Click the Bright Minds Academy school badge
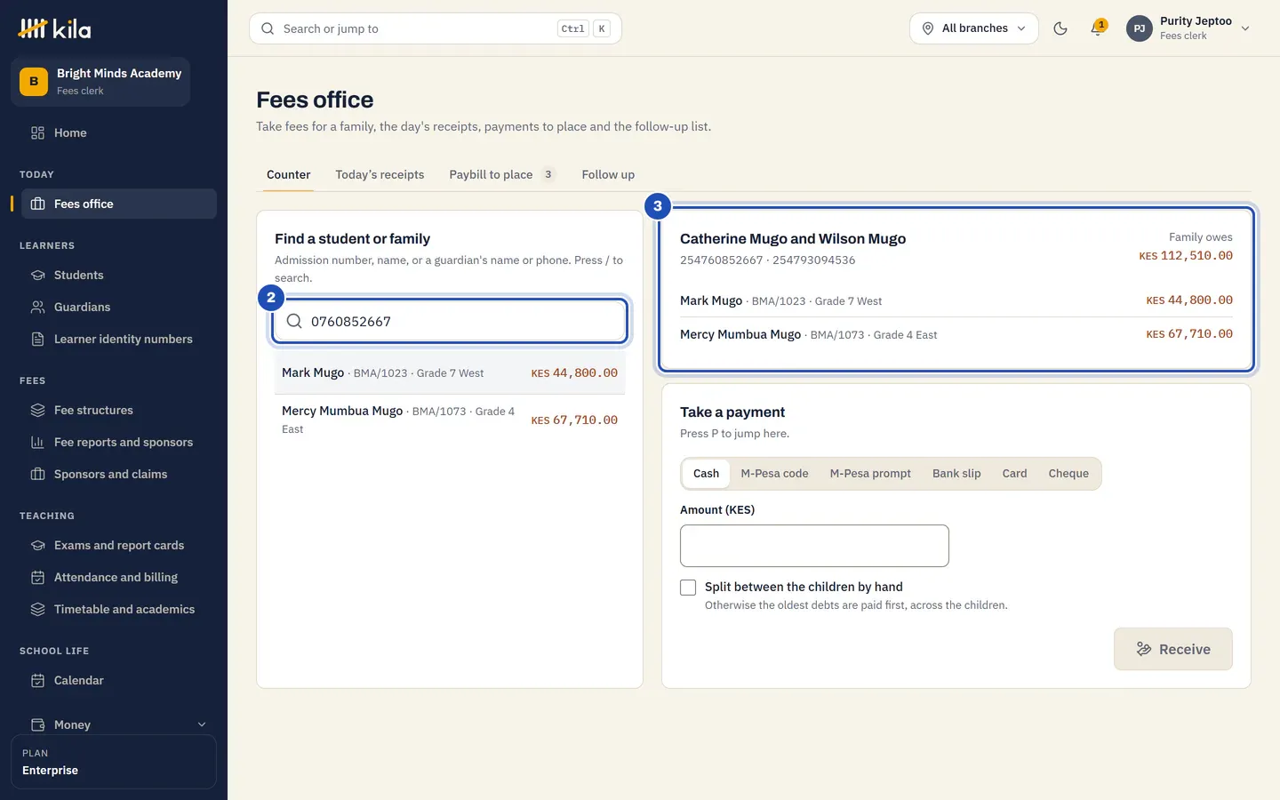This screenshot has width=1280, height=800. point(100,82)
